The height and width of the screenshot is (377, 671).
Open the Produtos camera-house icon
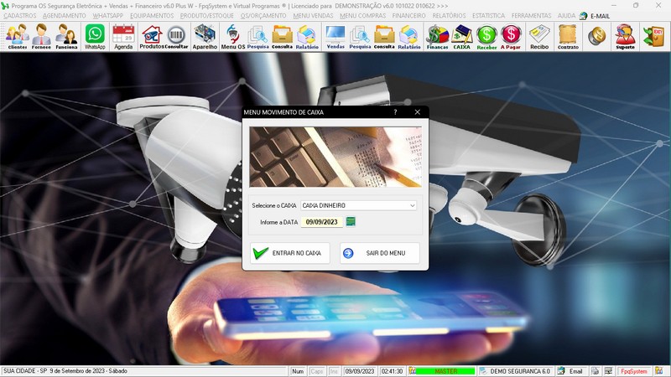click(x=152, y=37)
